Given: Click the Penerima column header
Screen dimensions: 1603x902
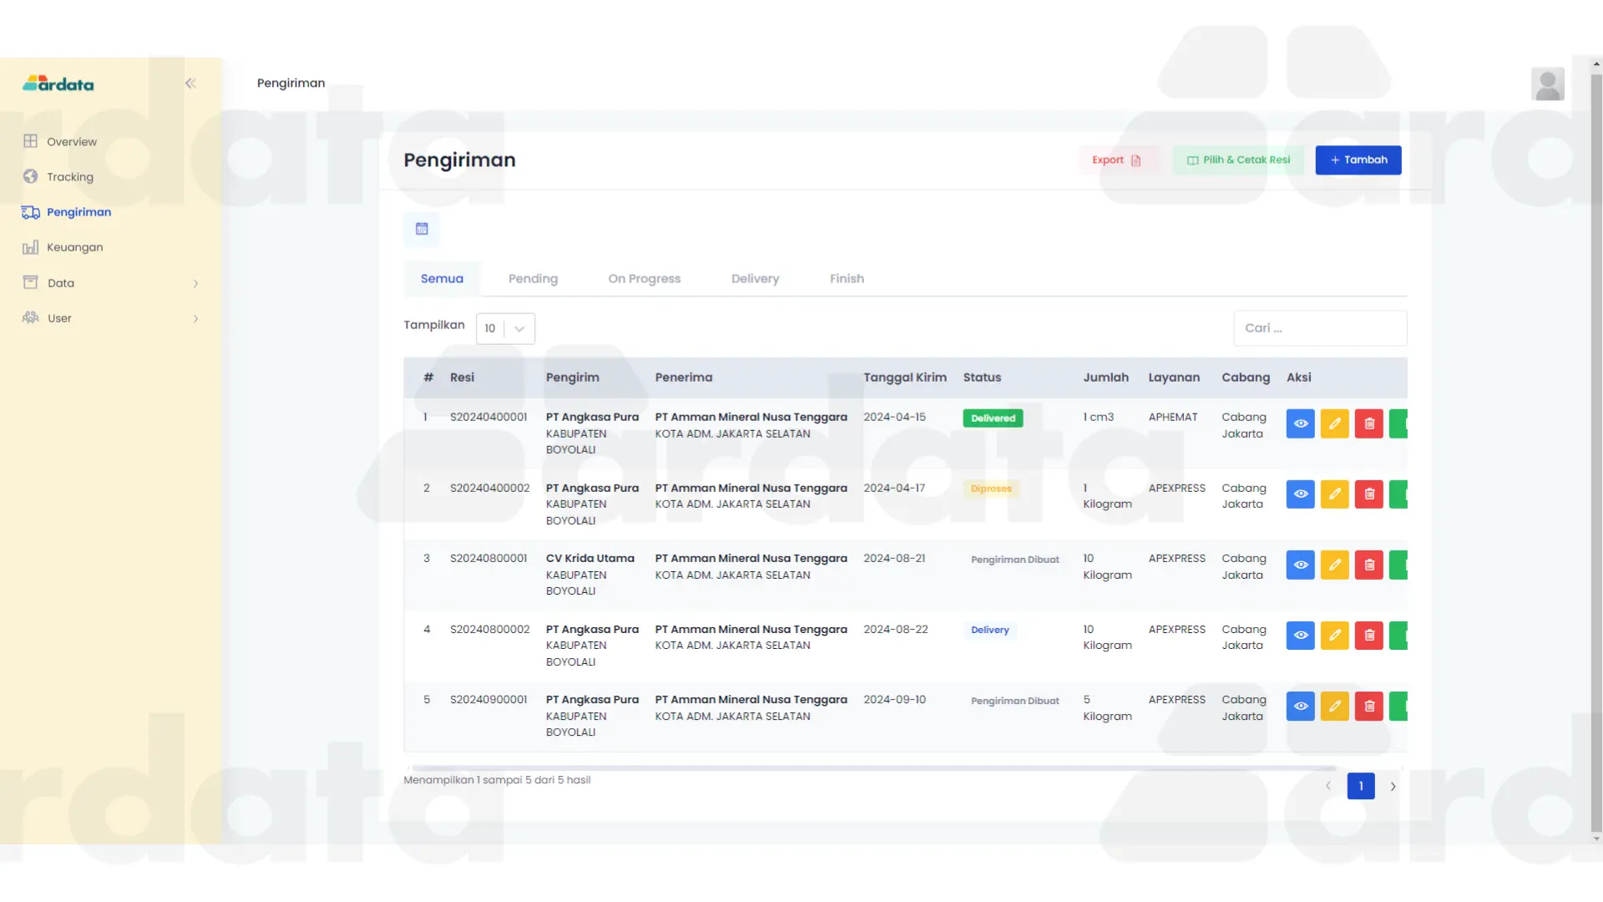Looking at the screenshot, I should pos(684,378).
